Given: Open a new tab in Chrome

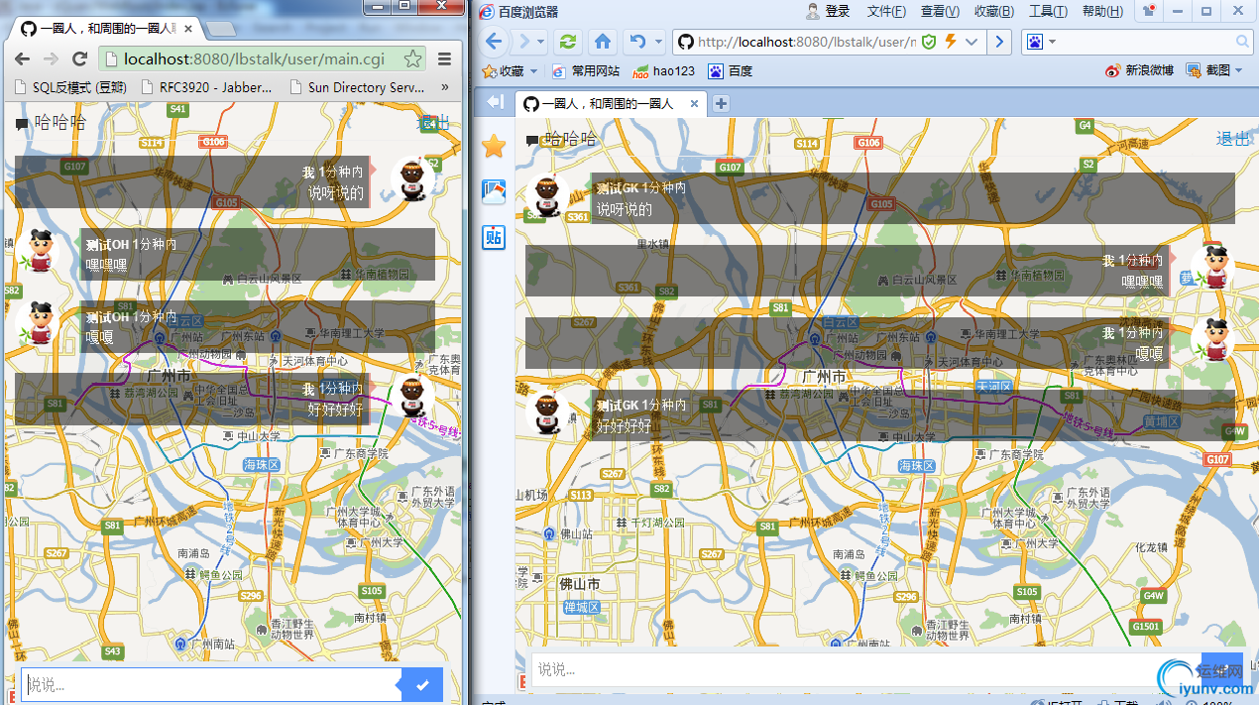Looking at the screenshot, I should pyautogui.click(x=221, y=29).
